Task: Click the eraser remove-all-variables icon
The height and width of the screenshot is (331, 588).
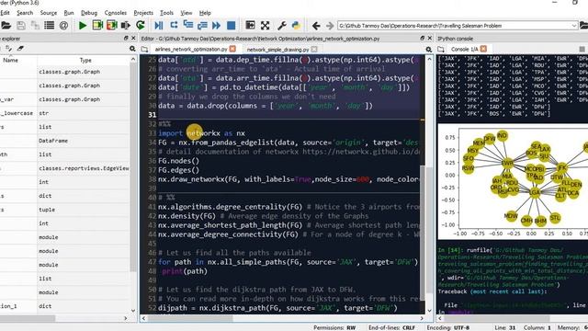Action: (20, 49)
